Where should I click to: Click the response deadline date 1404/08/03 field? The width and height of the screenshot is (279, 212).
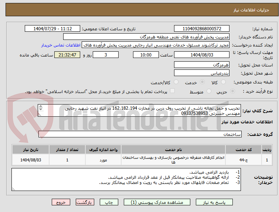click(202, 55)
